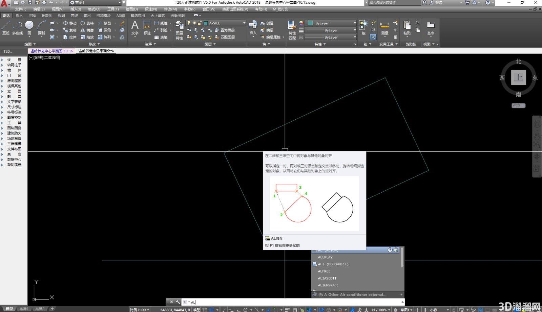Expand the Modify (修改) panel
Screen dimensions: 542x312
(x=94, y=44)
